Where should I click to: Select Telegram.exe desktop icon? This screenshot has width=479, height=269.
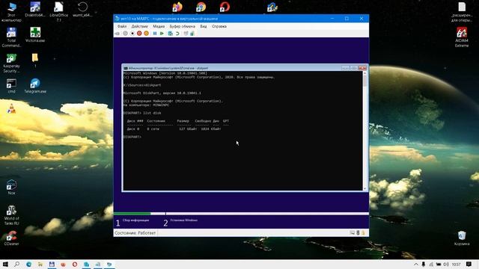click(35, 86)
